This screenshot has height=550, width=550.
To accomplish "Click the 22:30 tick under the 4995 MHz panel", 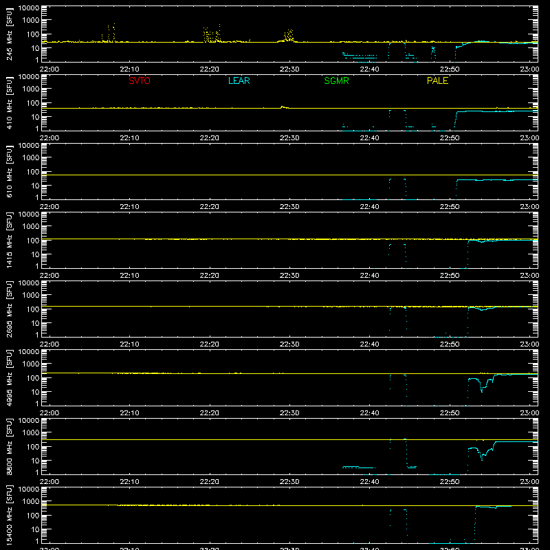I will 289,413.
